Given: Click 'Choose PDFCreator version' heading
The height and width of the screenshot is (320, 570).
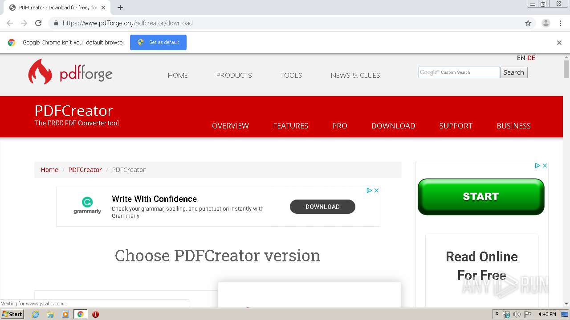Looking at the screenshot, I should click(x=218, y=256).
